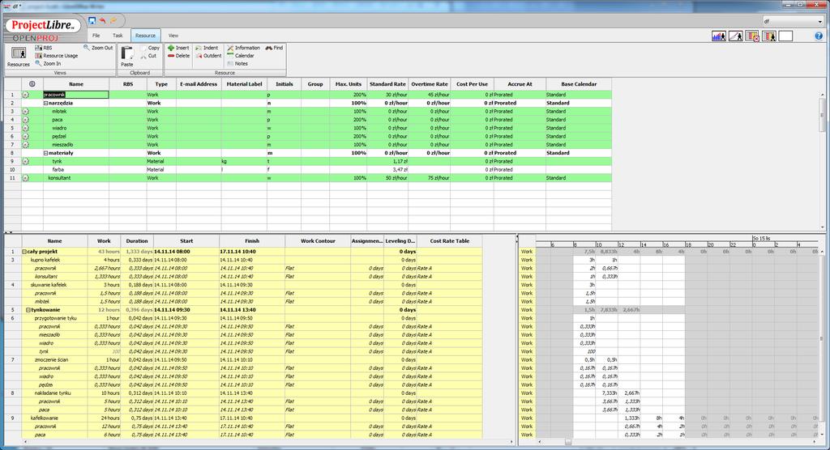Click the Base Calendar column header
The height and width of the screenshot is (450, 830).
[x=579, y=84]
